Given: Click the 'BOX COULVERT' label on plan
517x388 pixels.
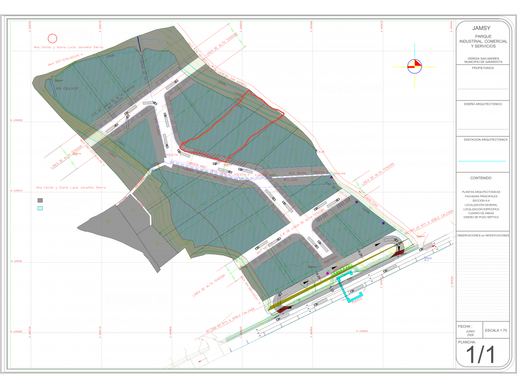Looking at the screenshot, I should tap(67, 88).
